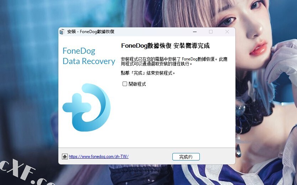The image size is (297, 185).
Task: Click the paragraph starting 安裝程式已在您的電腦中
Action: click(174, 62)
